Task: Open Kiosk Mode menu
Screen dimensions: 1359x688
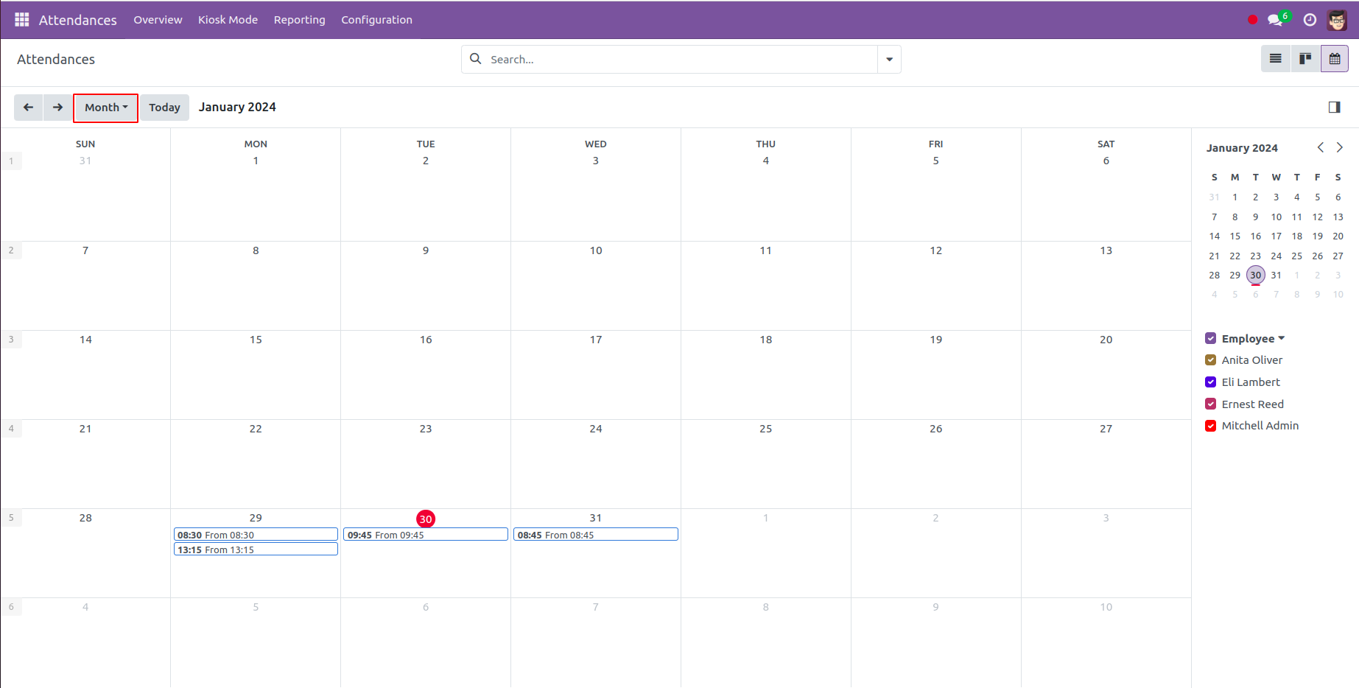Action: click(228, 20)
